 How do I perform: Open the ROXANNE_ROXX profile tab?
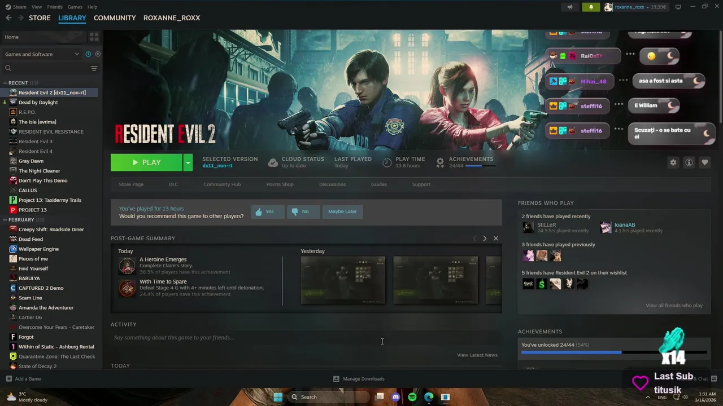click(x=172, y=18)
